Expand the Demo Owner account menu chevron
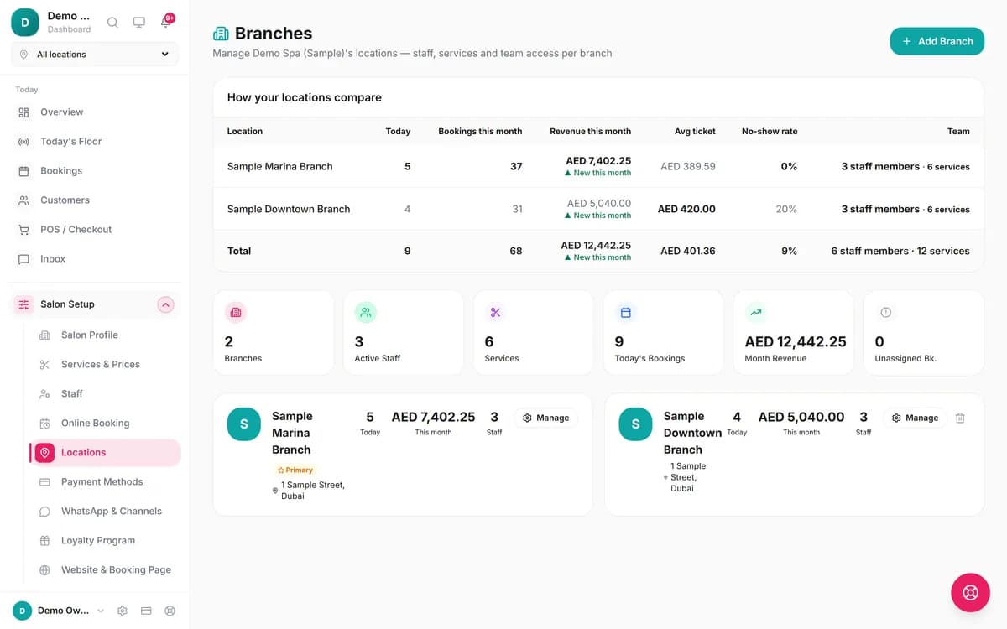Image resolution: width=1007 pixels, height=629 pixels. point(101,611)
